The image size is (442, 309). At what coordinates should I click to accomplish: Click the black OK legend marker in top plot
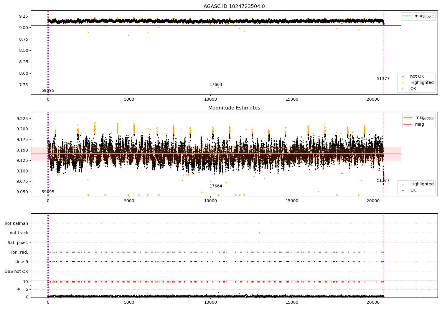pyautogui.click(x=403, y=89)
